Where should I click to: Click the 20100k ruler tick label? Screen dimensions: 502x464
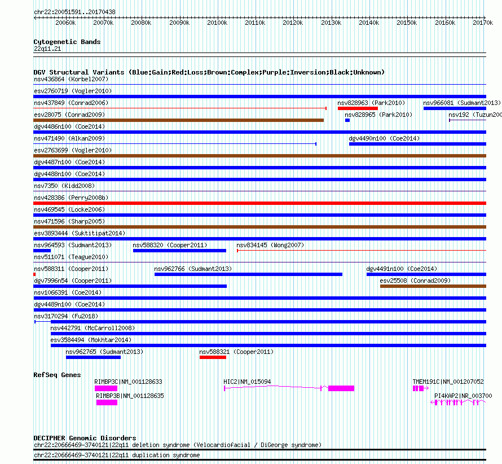point(217,23)
